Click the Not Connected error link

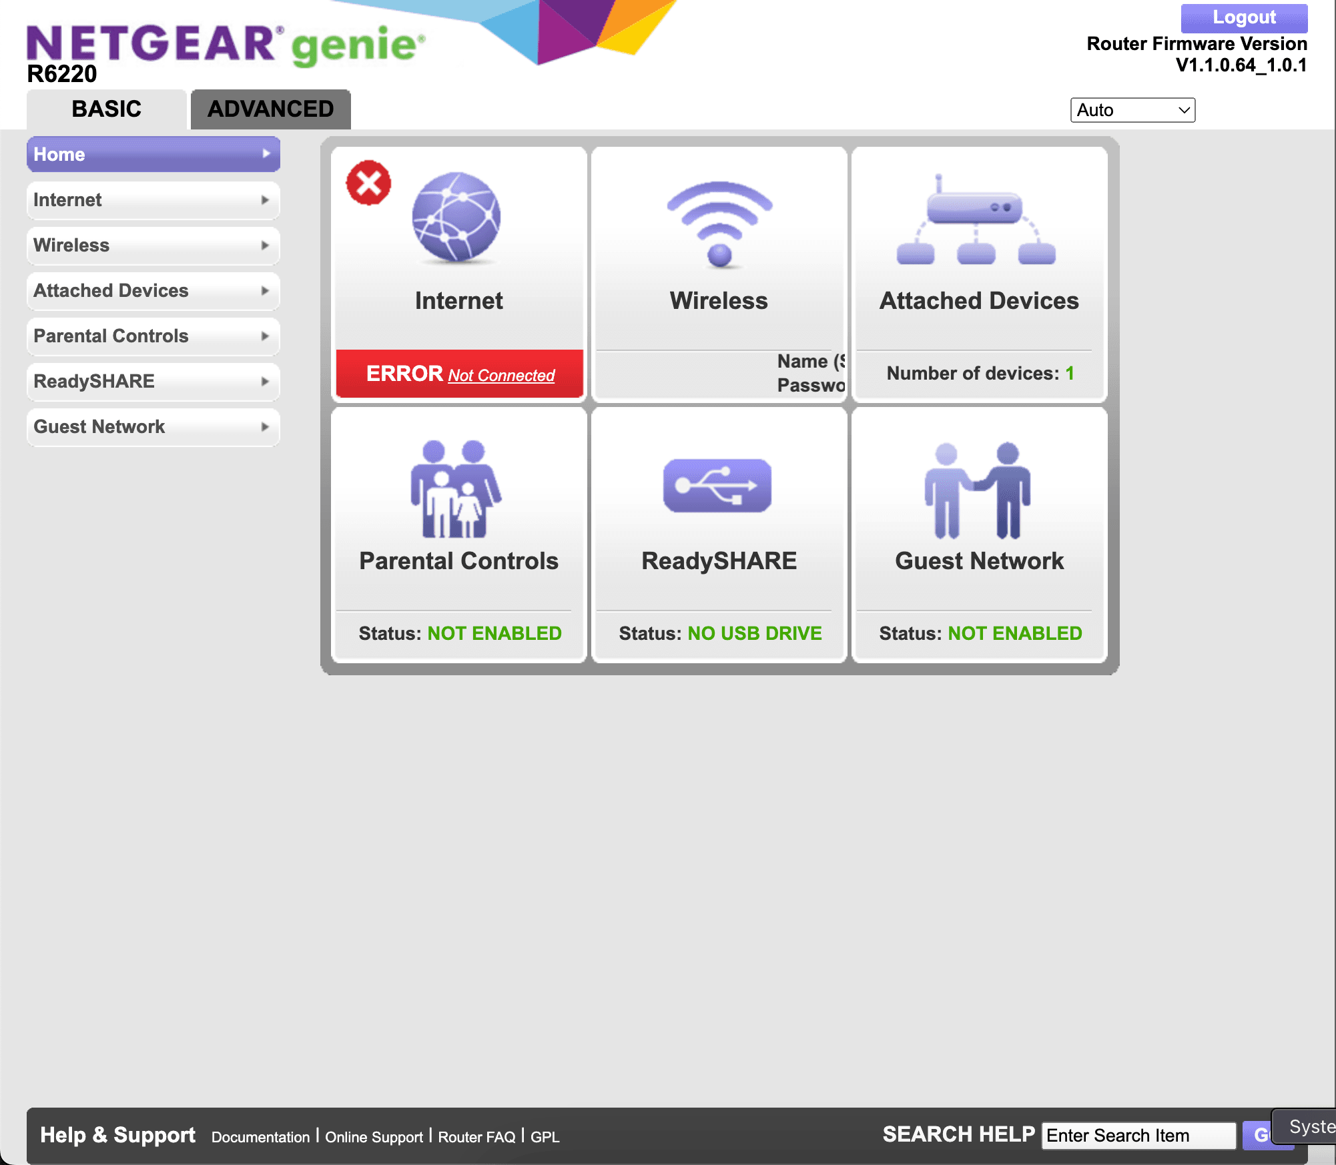point(501,376)
